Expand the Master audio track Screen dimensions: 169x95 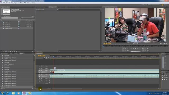pos(44,83)
